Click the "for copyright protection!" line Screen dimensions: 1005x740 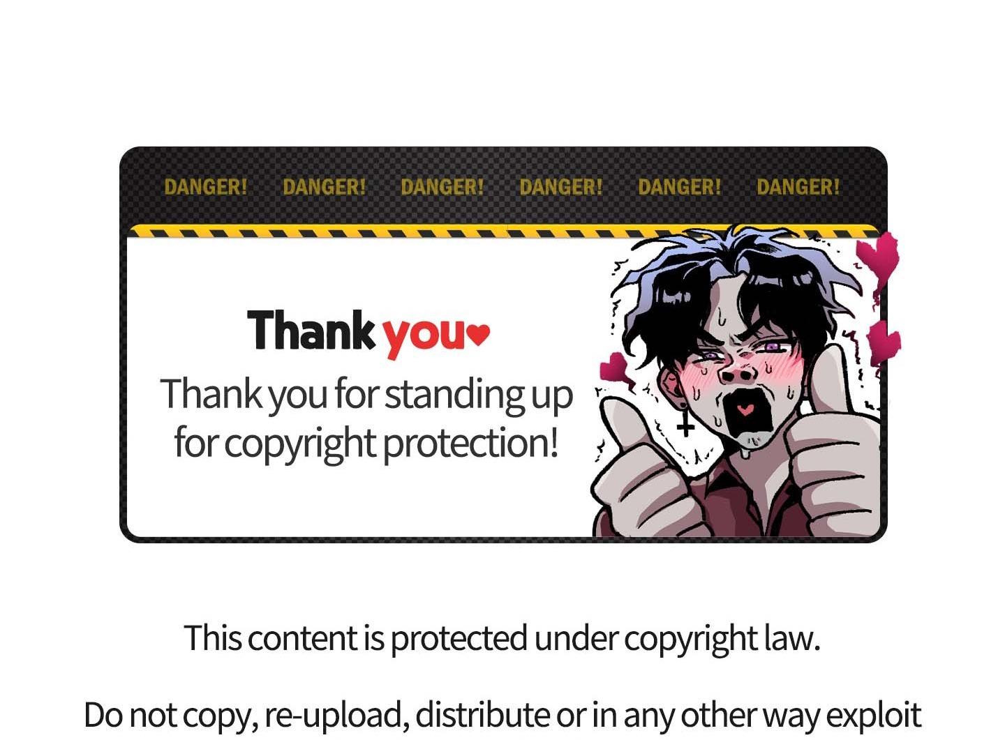pyautogui.click(x=366, y=442)
